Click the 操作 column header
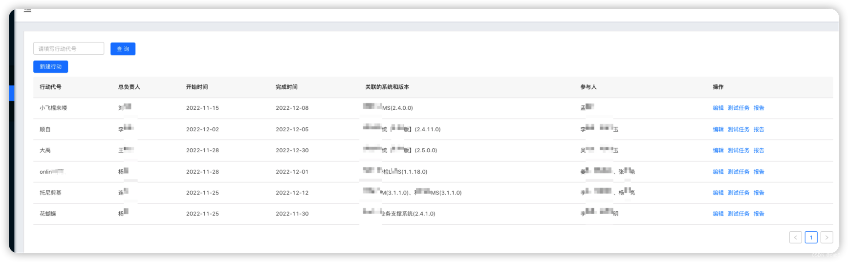The image size is (848, 262). [x=718, y=87]
